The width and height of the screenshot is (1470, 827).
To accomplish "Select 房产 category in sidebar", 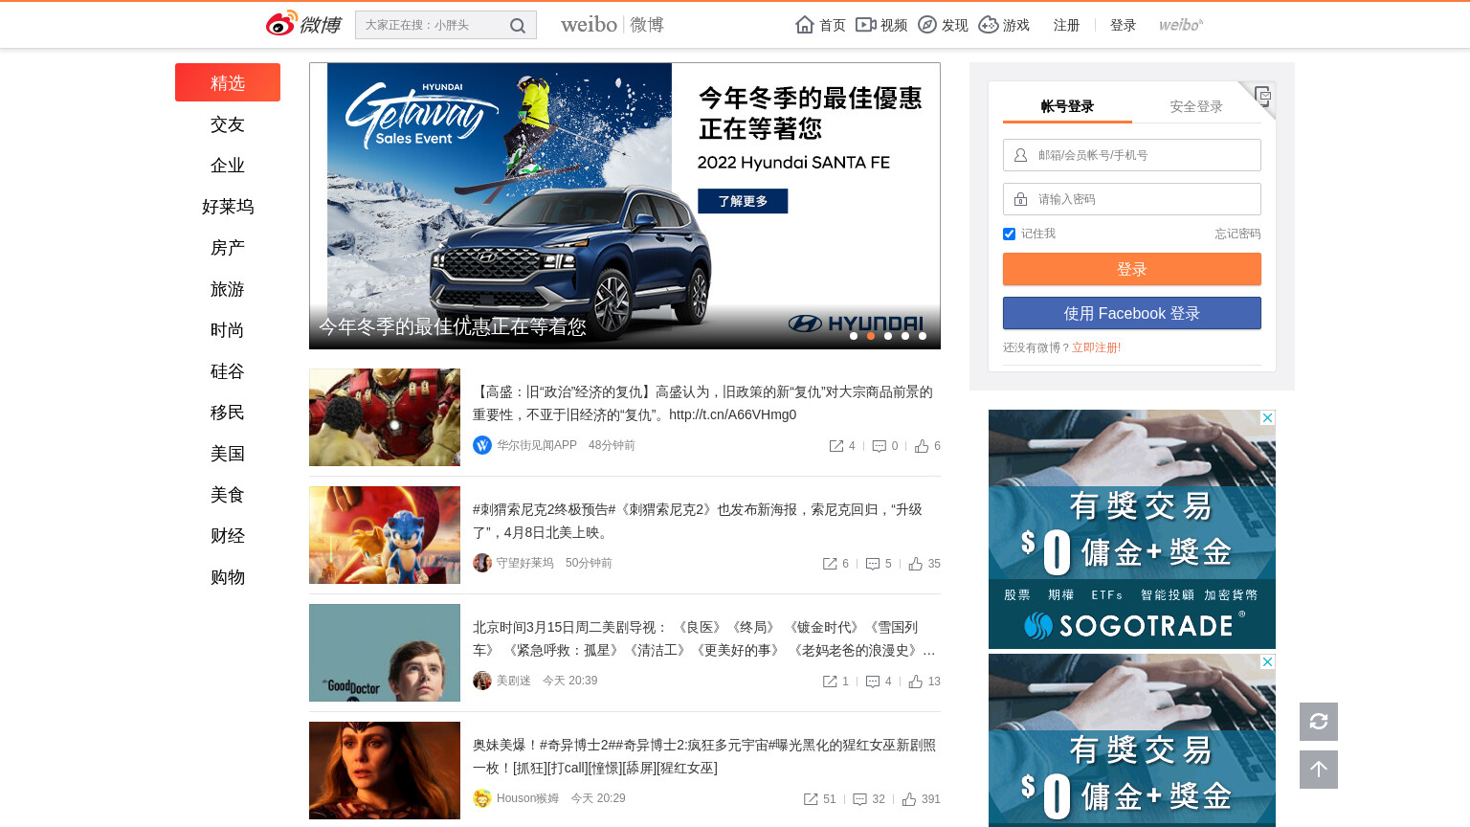I will pyautogui.click(x=228, y=248).
